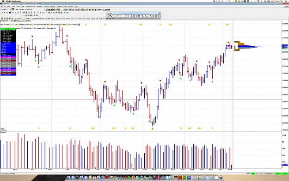The height and width of the screenshot is (181, 289).
Task: Close the floating Line Bar toolbar
Action: [x=159, y=13]
